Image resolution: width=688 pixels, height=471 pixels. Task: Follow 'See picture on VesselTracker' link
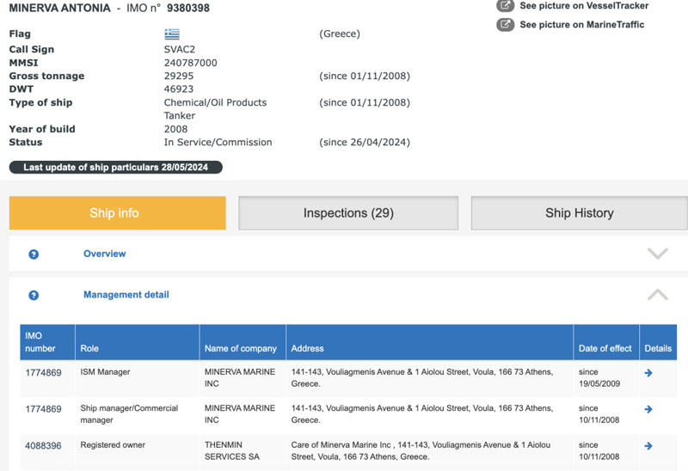tap(584, 6)
